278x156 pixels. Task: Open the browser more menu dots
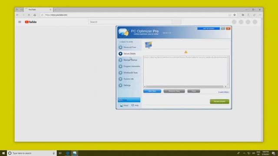coord(260,15)
